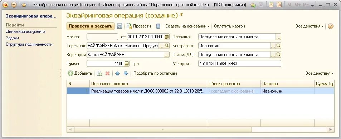This screenshot has width=341, height=139.
Task: Click Объект расчетов column header
Action: pos(234,84)
